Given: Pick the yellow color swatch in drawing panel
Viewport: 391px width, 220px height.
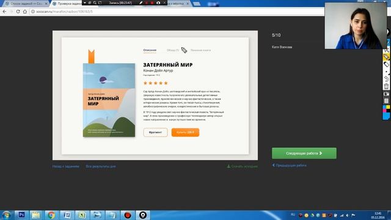Looking at the screenshot, I should point(388,107).
